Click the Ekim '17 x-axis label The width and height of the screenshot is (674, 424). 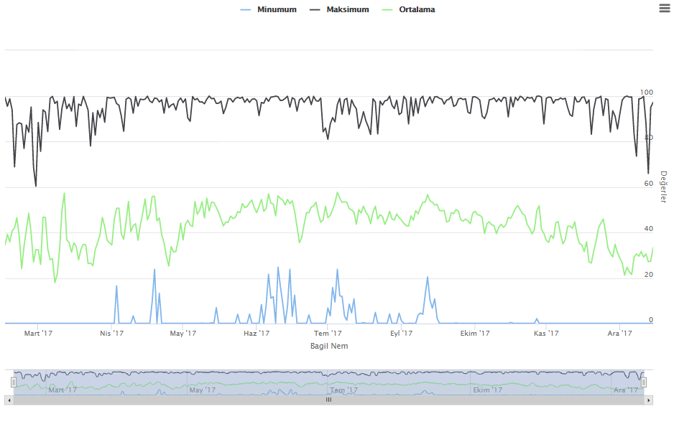click(475, 333)
